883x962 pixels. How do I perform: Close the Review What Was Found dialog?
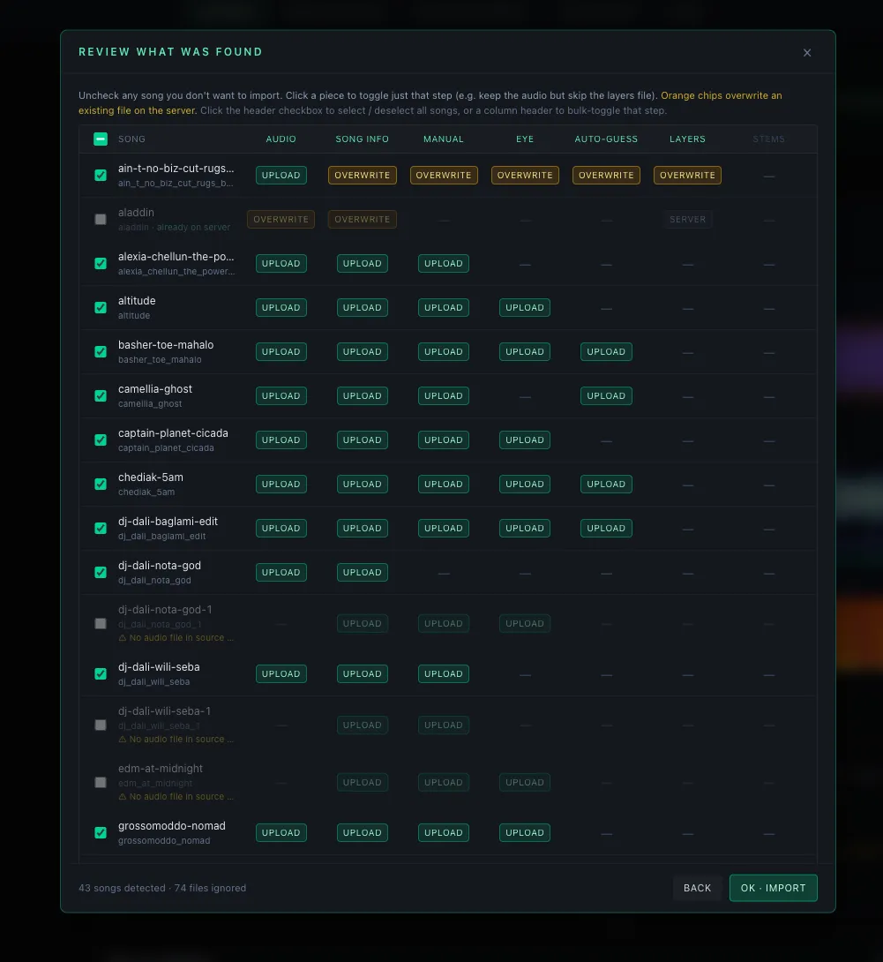pos(807,53)
